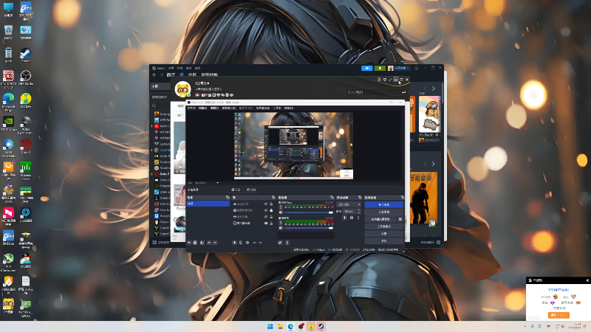Open the OBS Edit menu

click(x=202, y=108)
